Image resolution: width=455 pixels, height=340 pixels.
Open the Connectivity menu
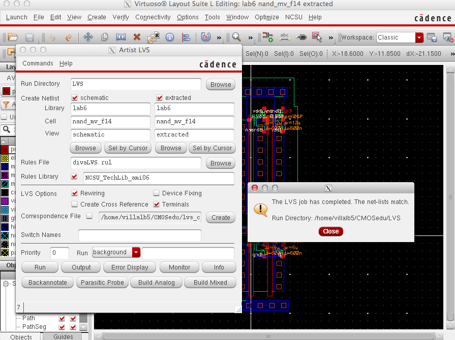(153, 17)
